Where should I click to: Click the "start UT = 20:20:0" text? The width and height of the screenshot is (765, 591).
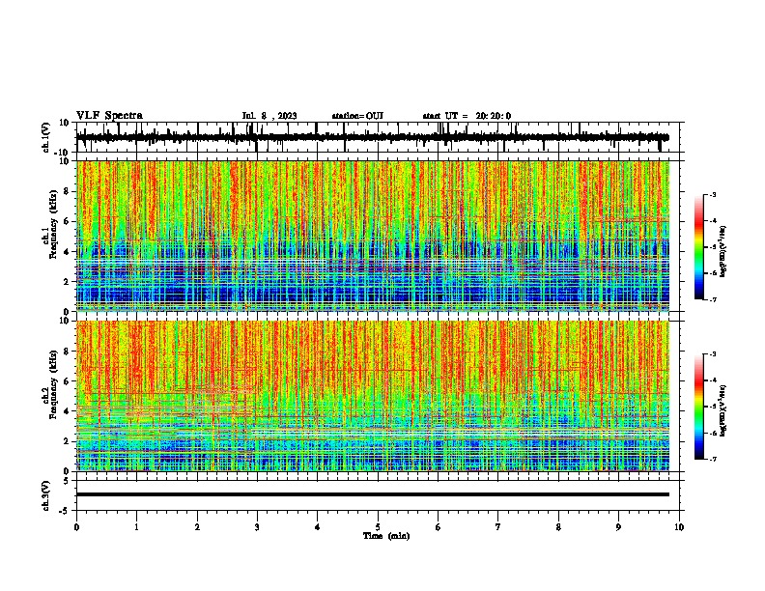point(467,116)
